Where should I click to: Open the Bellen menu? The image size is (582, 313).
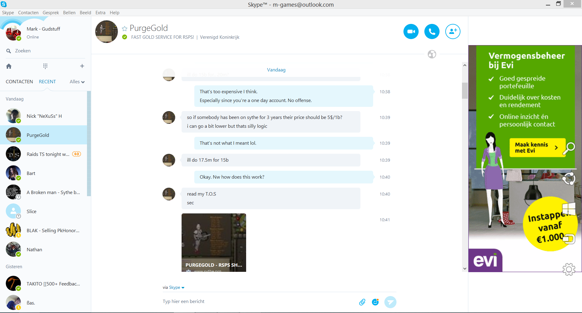point(69,13)
